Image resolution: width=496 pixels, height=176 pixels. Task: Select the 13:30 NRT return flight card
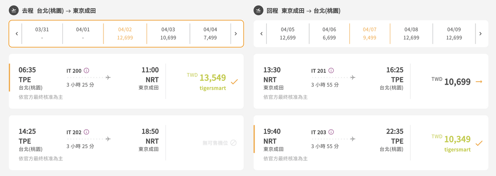[x=371, y=81]
